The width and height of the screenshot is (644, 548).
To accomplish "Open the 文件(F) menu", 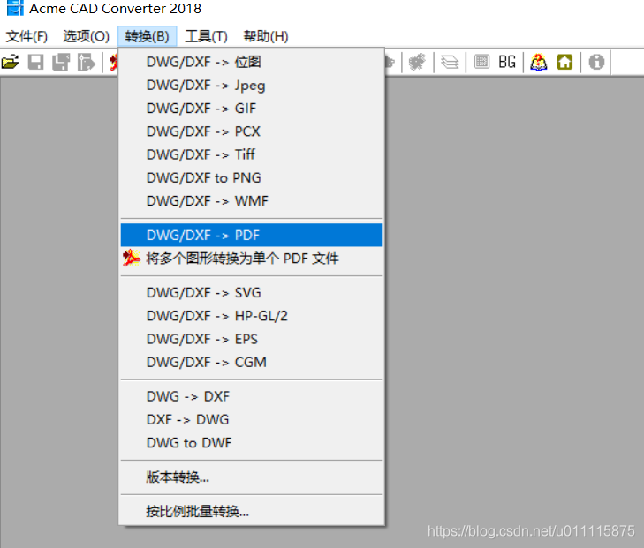I will 27,36.
